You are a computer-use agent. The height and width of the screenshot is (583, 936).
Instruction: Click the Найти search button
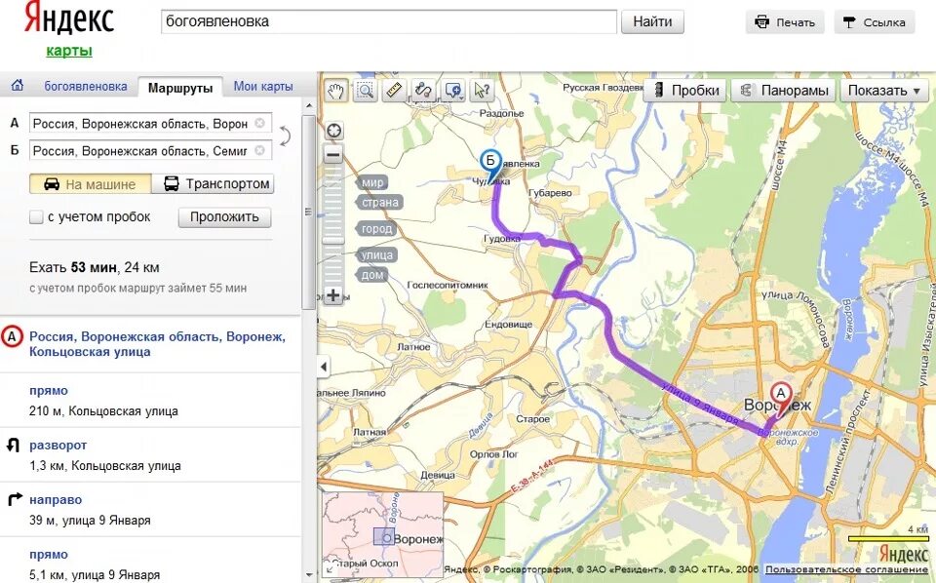[x=652, y=22]
